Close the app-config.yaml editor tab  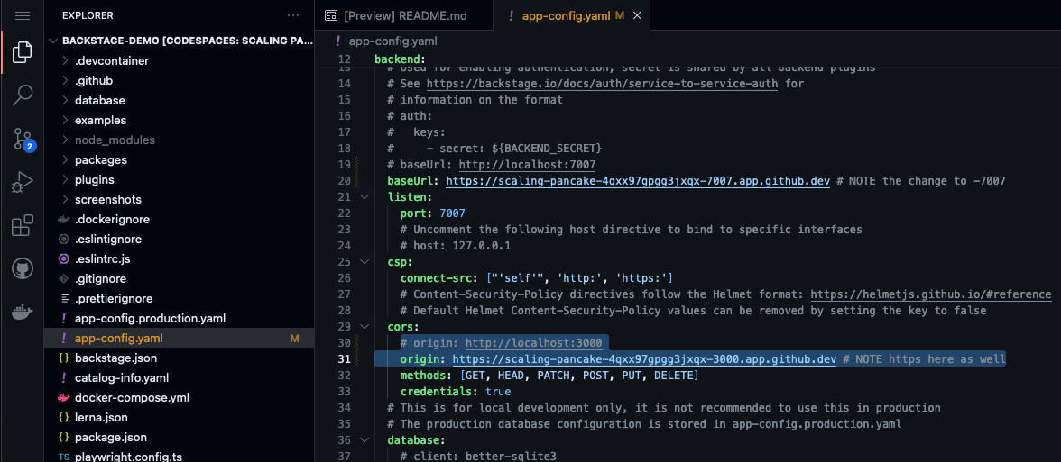pyautogui.click(x=636, y=15)
